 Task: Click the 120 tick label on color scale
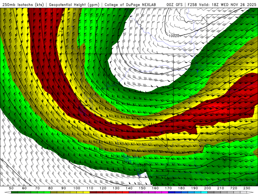[103, 188]
